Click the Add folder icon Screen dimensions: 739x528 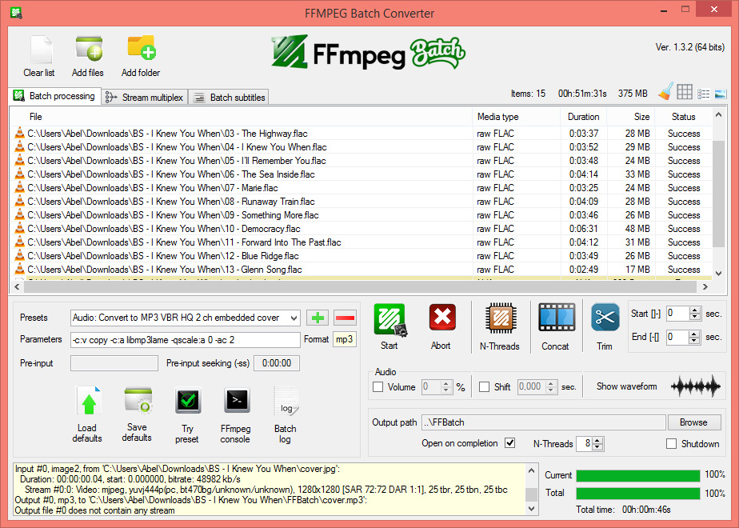pyautogui.click(x=142, y=48)
